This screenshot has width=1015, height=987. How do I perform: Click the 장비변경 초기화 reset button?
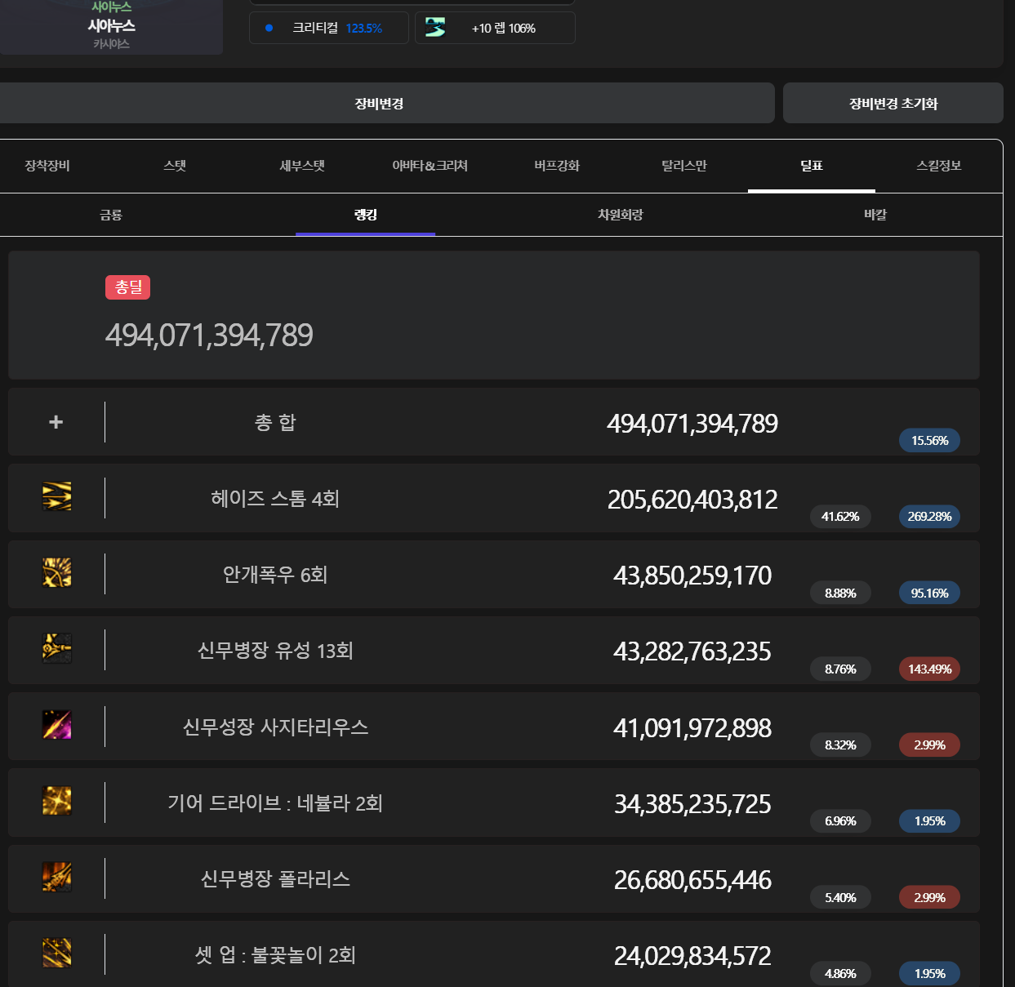coord(893,104)
